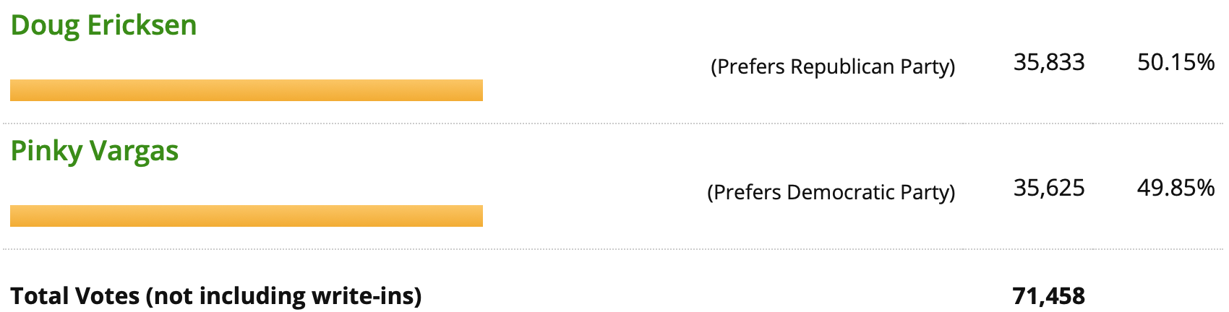This screenshot has height=312, width=1229.
Task: Click the 50.15% percentage
Action: [1176, 62]
